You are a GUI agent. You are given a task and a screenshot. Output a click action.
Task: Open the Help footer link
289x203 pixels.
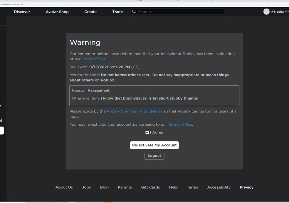click(x=173, y=187)
